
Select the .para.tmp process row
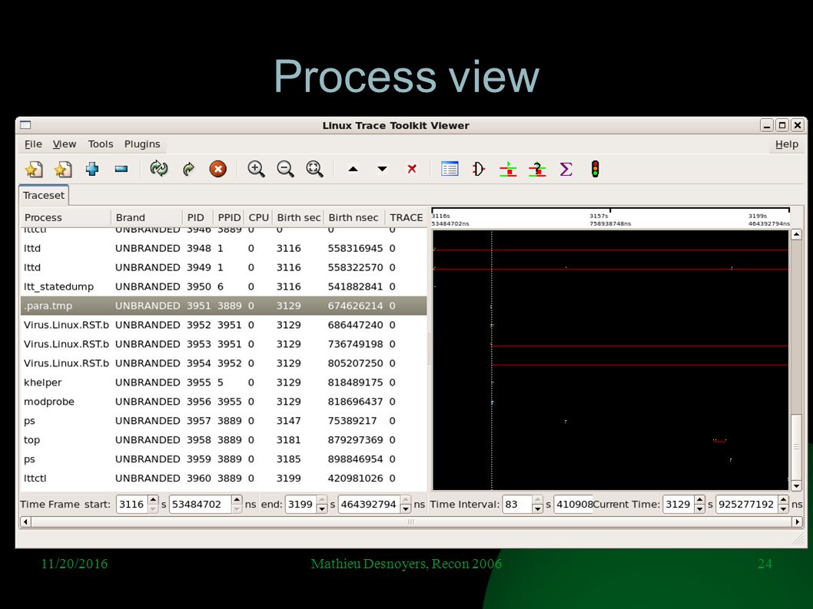pyautogui.click(x=224, y=306)
